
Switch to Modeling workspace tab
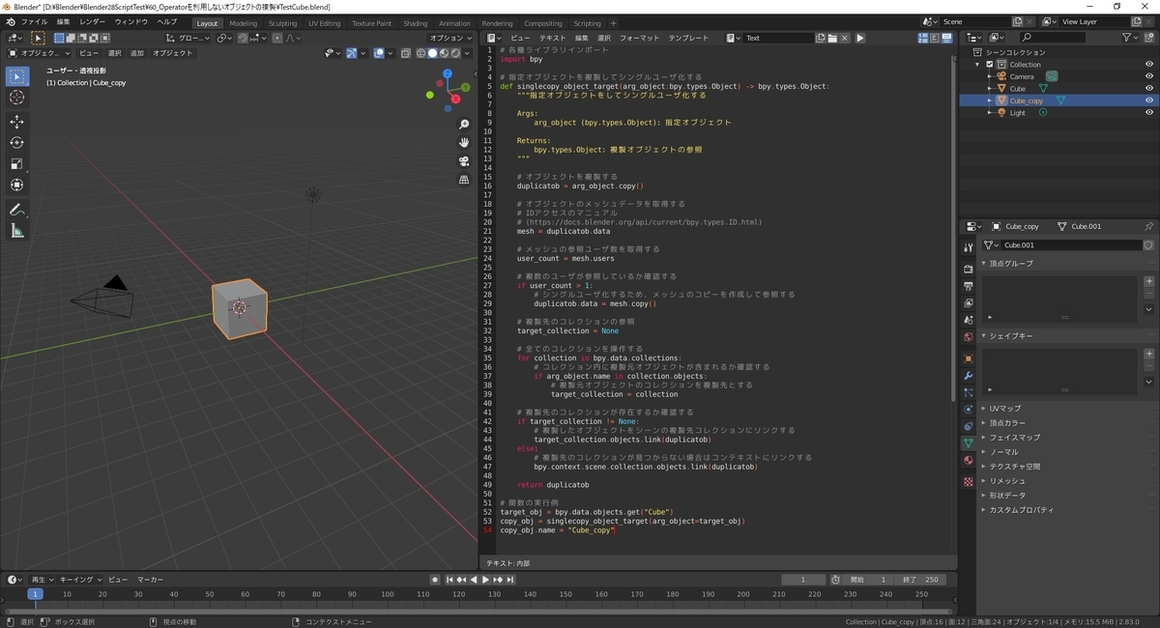tap(244, 23)
